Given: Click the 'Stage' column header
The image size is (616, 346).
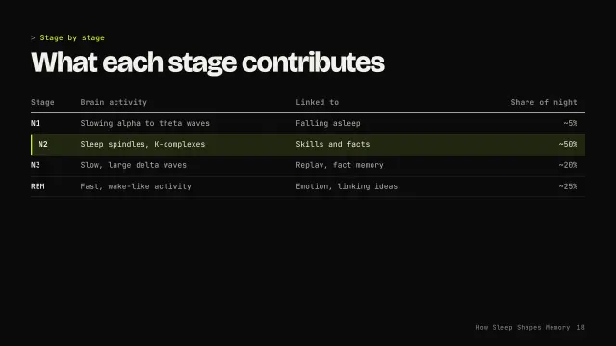Looking at the screenshot, I should point(42,102).
